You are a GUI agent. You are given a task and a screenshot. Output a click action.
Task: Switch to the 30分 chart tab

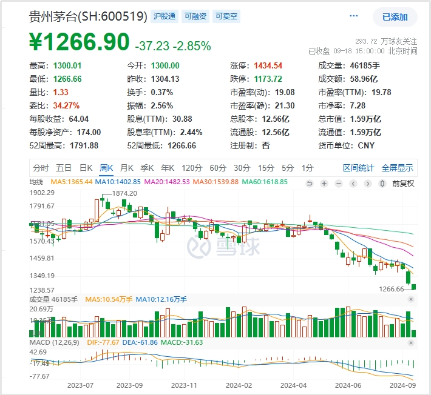242,168
